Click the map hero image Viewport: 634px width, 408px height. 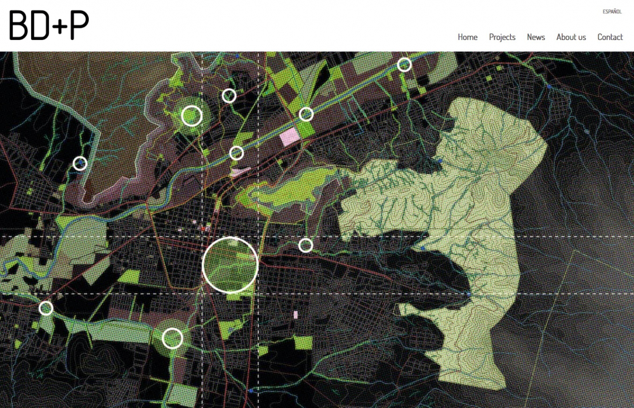pyautogui.click(x=317, y=230)
